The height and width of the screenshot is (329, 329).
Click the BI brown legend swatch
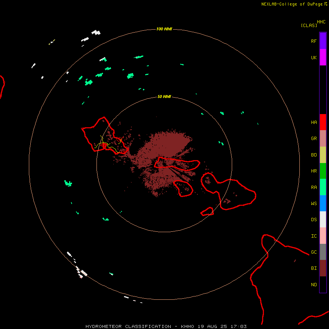[323, 268]
